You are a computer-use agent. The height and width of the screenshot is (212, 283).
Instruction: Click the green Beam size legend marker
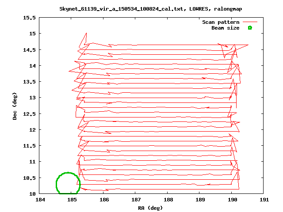coord(250,28)
